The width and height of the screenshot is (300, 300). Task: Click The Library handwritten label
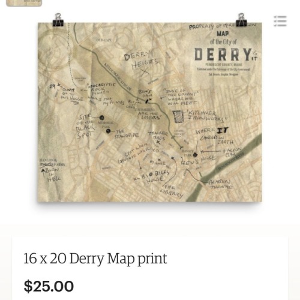tap(171, 191)
